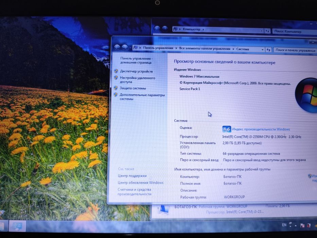This screenshot has height=238, width=317.
Task: Select 'Все элементы панели управления' breadcrumb
Action: coord(205,49)
